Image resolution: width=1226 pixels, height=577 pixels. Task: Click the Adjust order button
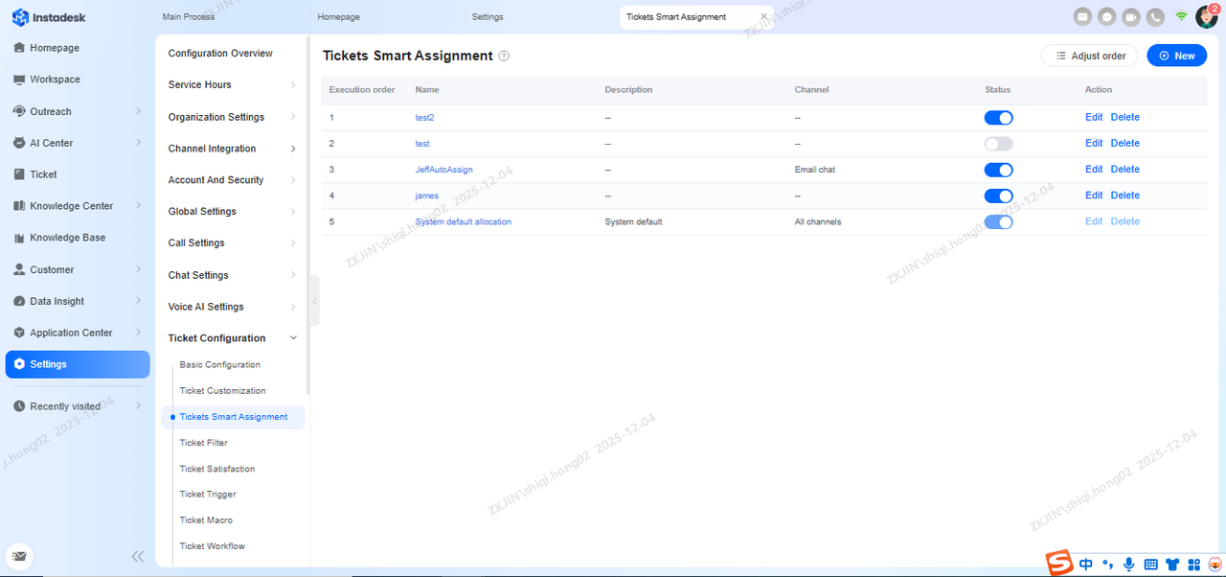pyautogui.click(x=1089, y=56)
